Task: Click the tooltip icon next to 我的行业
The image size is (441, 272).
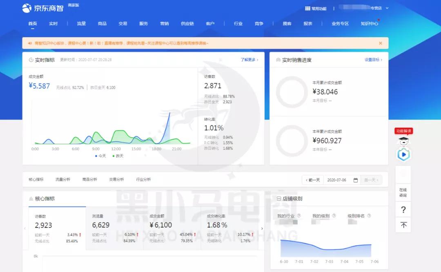Action: point(299,216)
